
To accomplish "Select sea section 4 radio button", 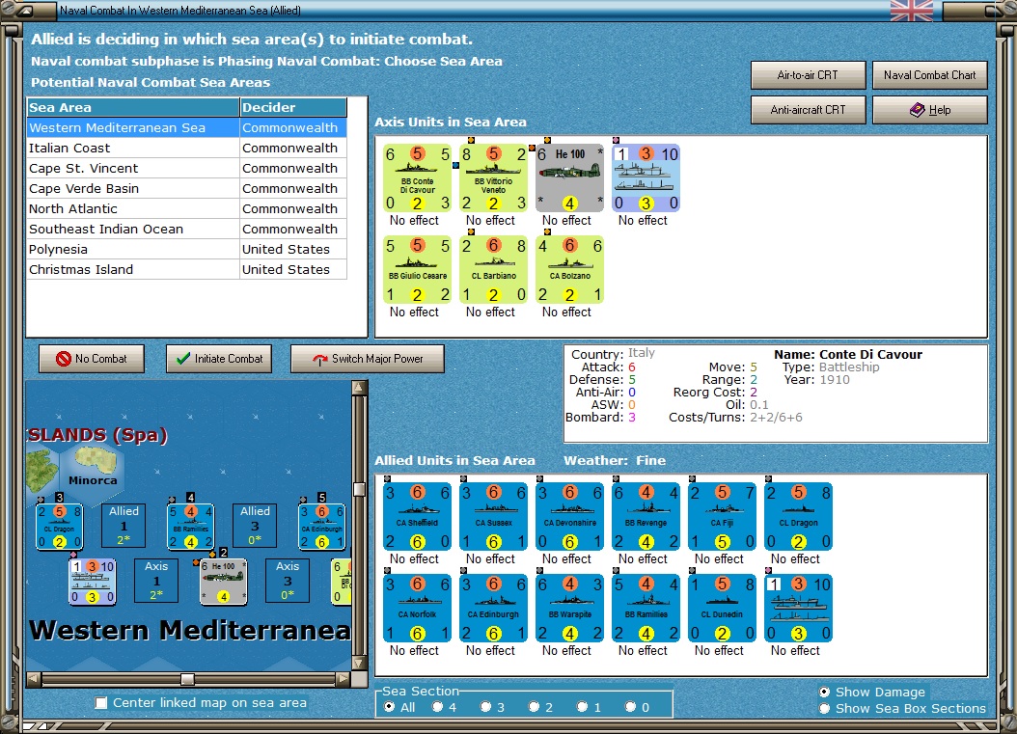I will coord(438,707).
